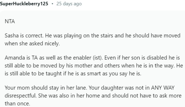Click the "NTA" verdict text
The width and height of the screenshot is (185, 107).
coord(10,21)
